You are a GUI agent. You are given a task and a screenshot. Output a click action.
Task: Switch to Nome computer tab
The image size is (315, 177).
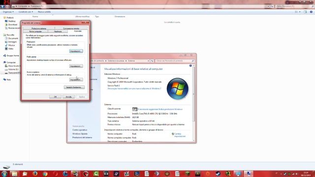35,31
